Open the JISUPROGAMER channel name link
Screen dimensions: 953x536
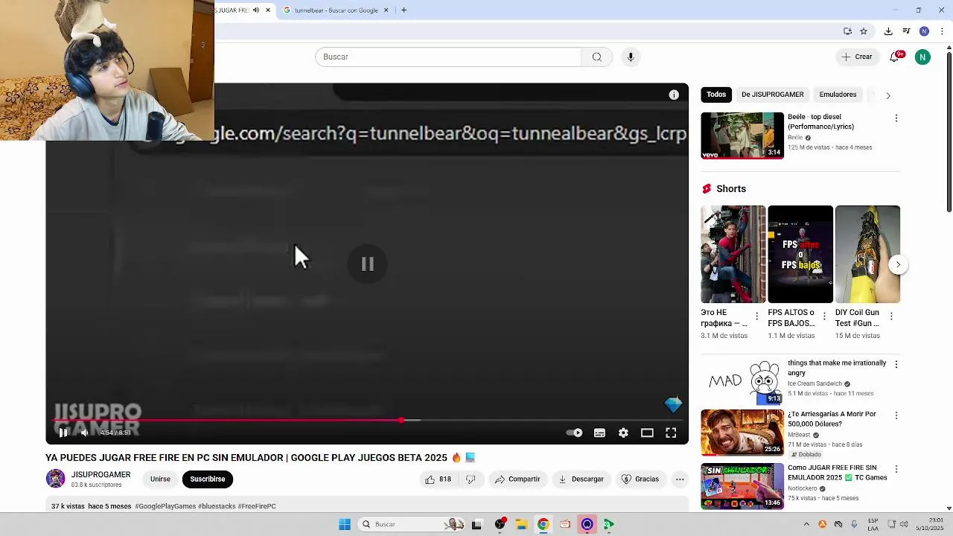[101, 474]
